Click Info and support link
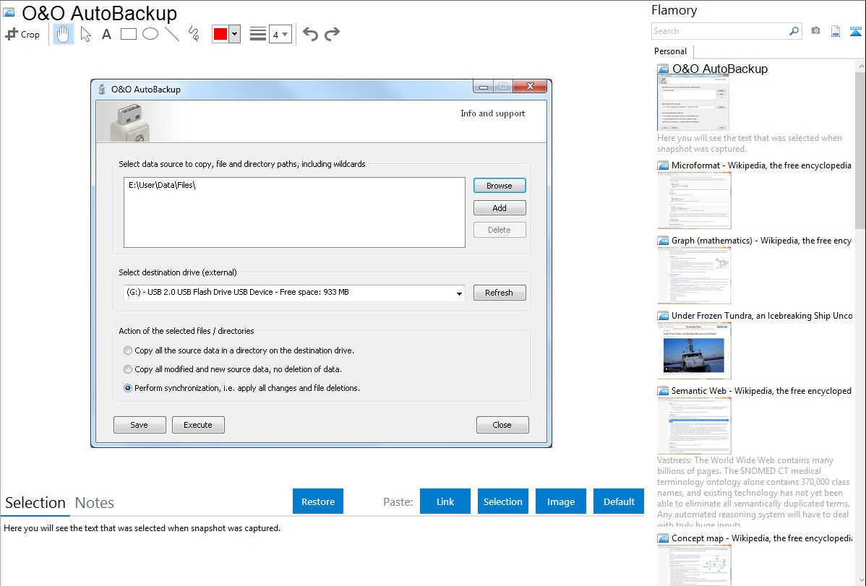This screenshot has width=866, height=586. (493, 113)
